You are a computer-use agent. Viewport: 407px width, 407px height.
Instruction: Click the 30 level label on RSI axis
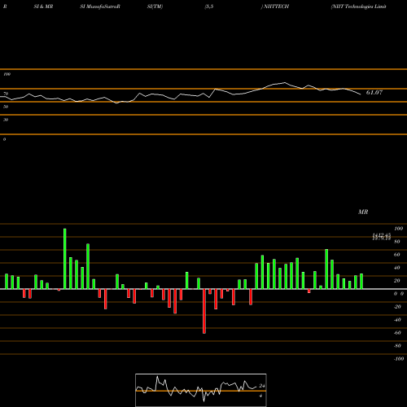point(6,120)
